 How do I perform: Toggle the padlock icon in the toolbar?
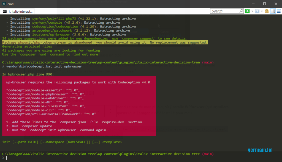click(267, 11)
